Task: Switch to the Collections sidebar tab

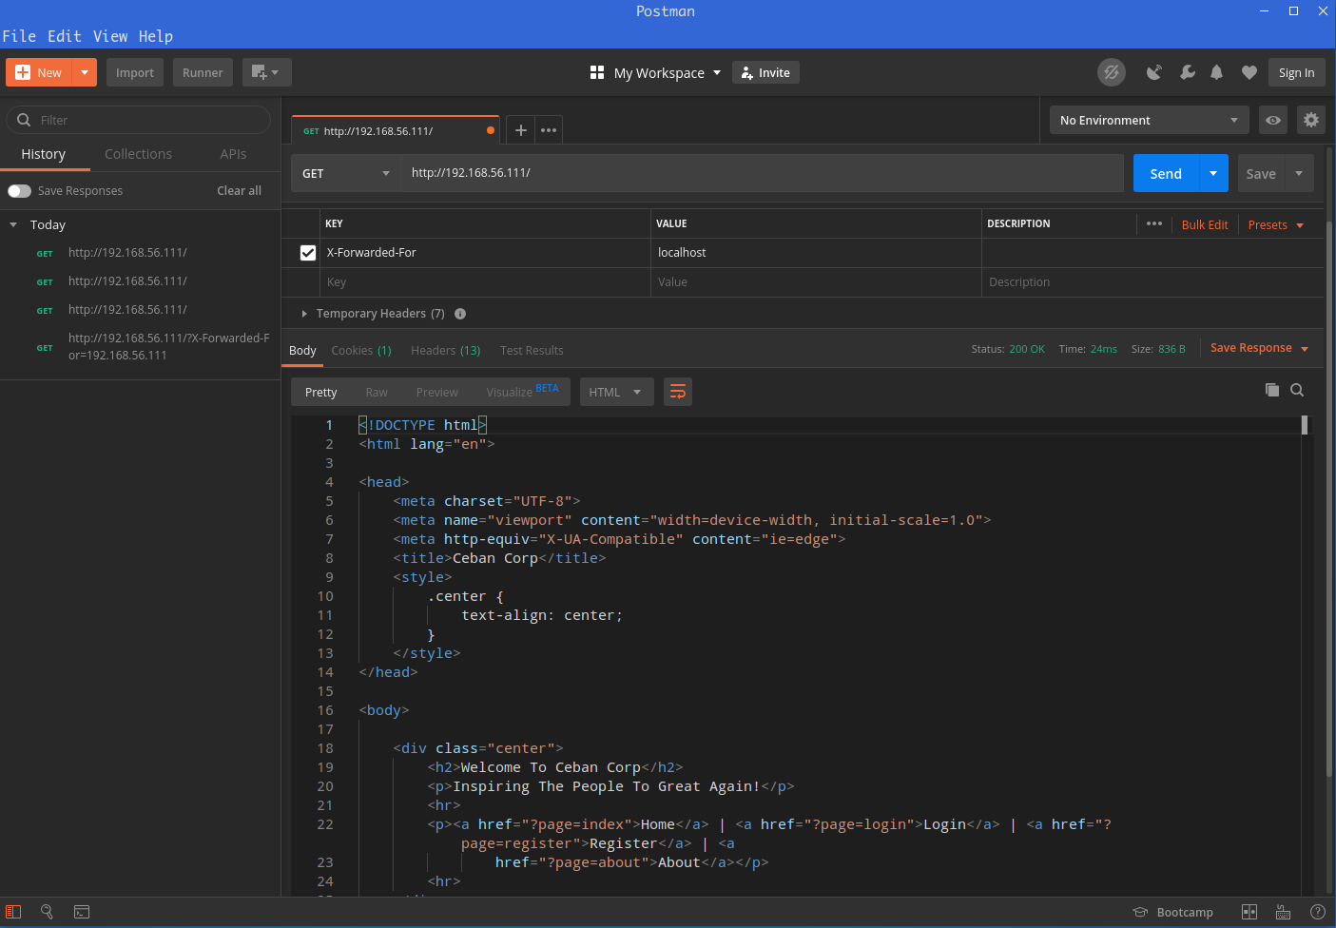Action: pos(138,154)
